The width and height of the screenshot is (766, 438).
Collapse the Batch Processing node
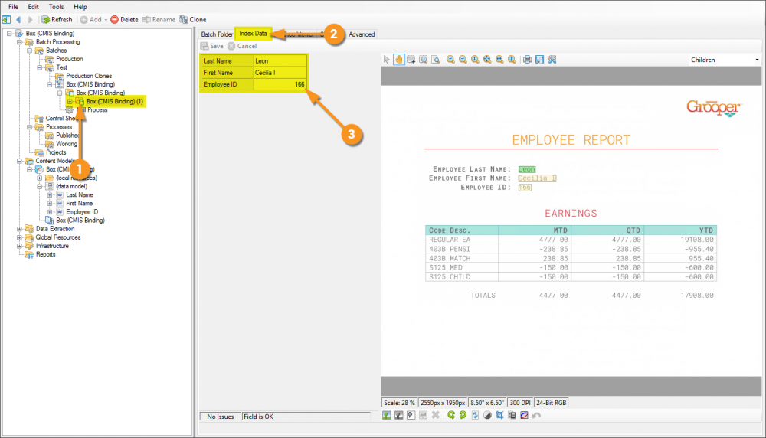(x=19, y=42)
